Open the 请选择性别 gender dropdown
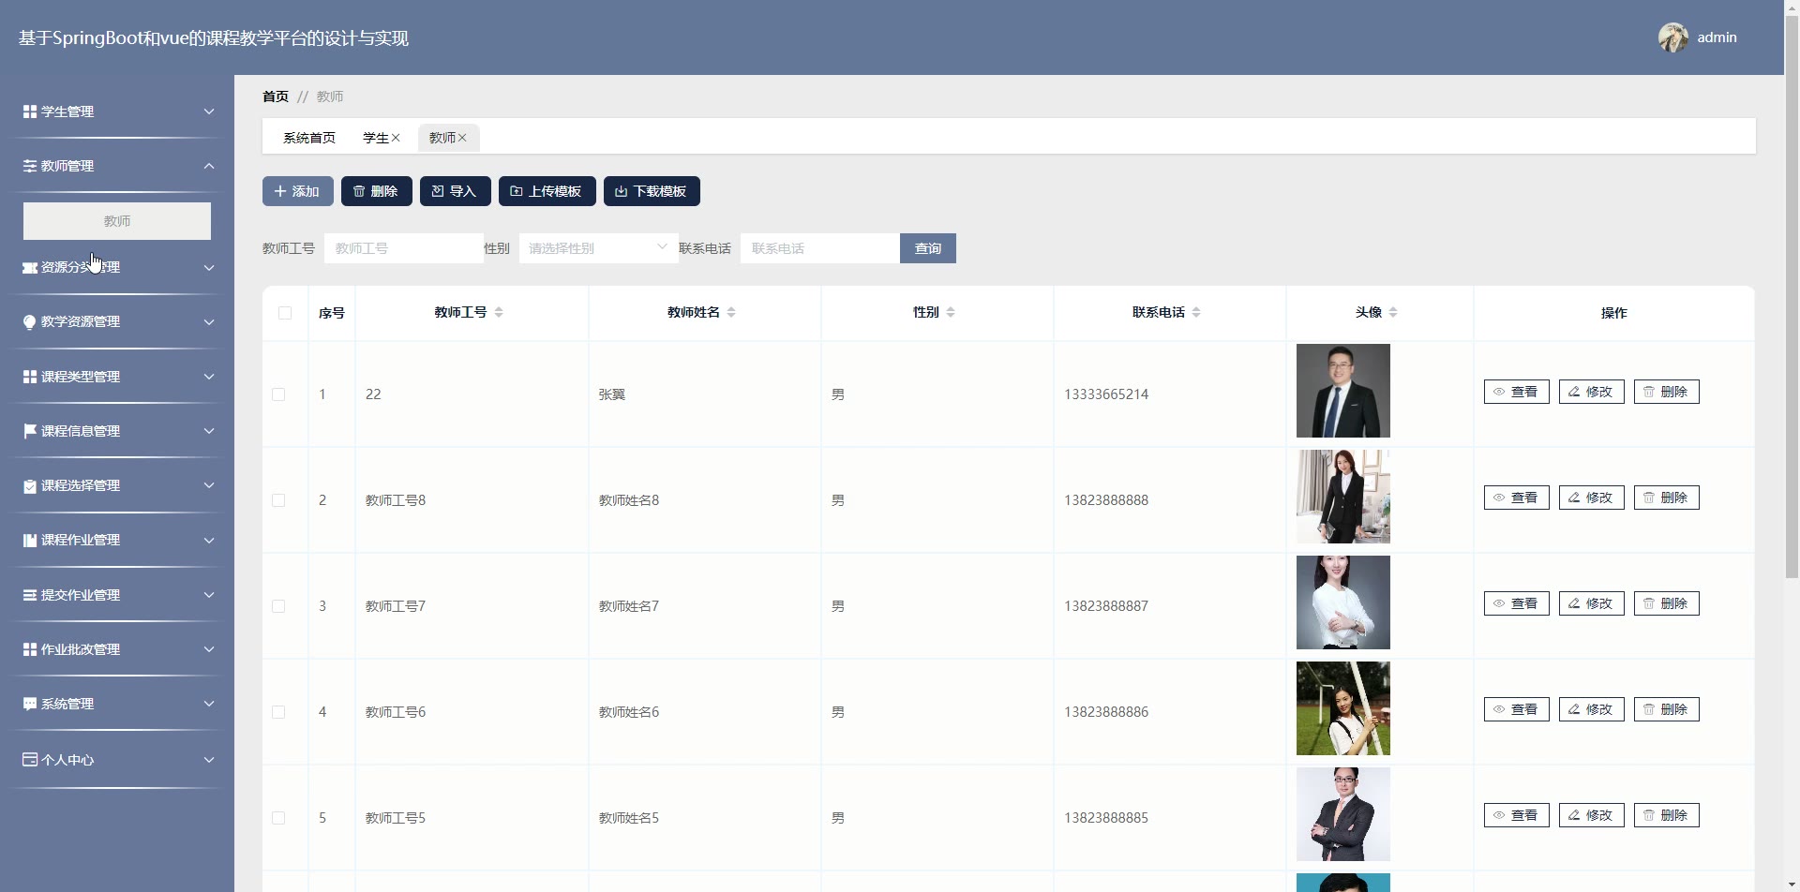The width and height of the screenshot is (1800, 892). click(x=598, y=248)
